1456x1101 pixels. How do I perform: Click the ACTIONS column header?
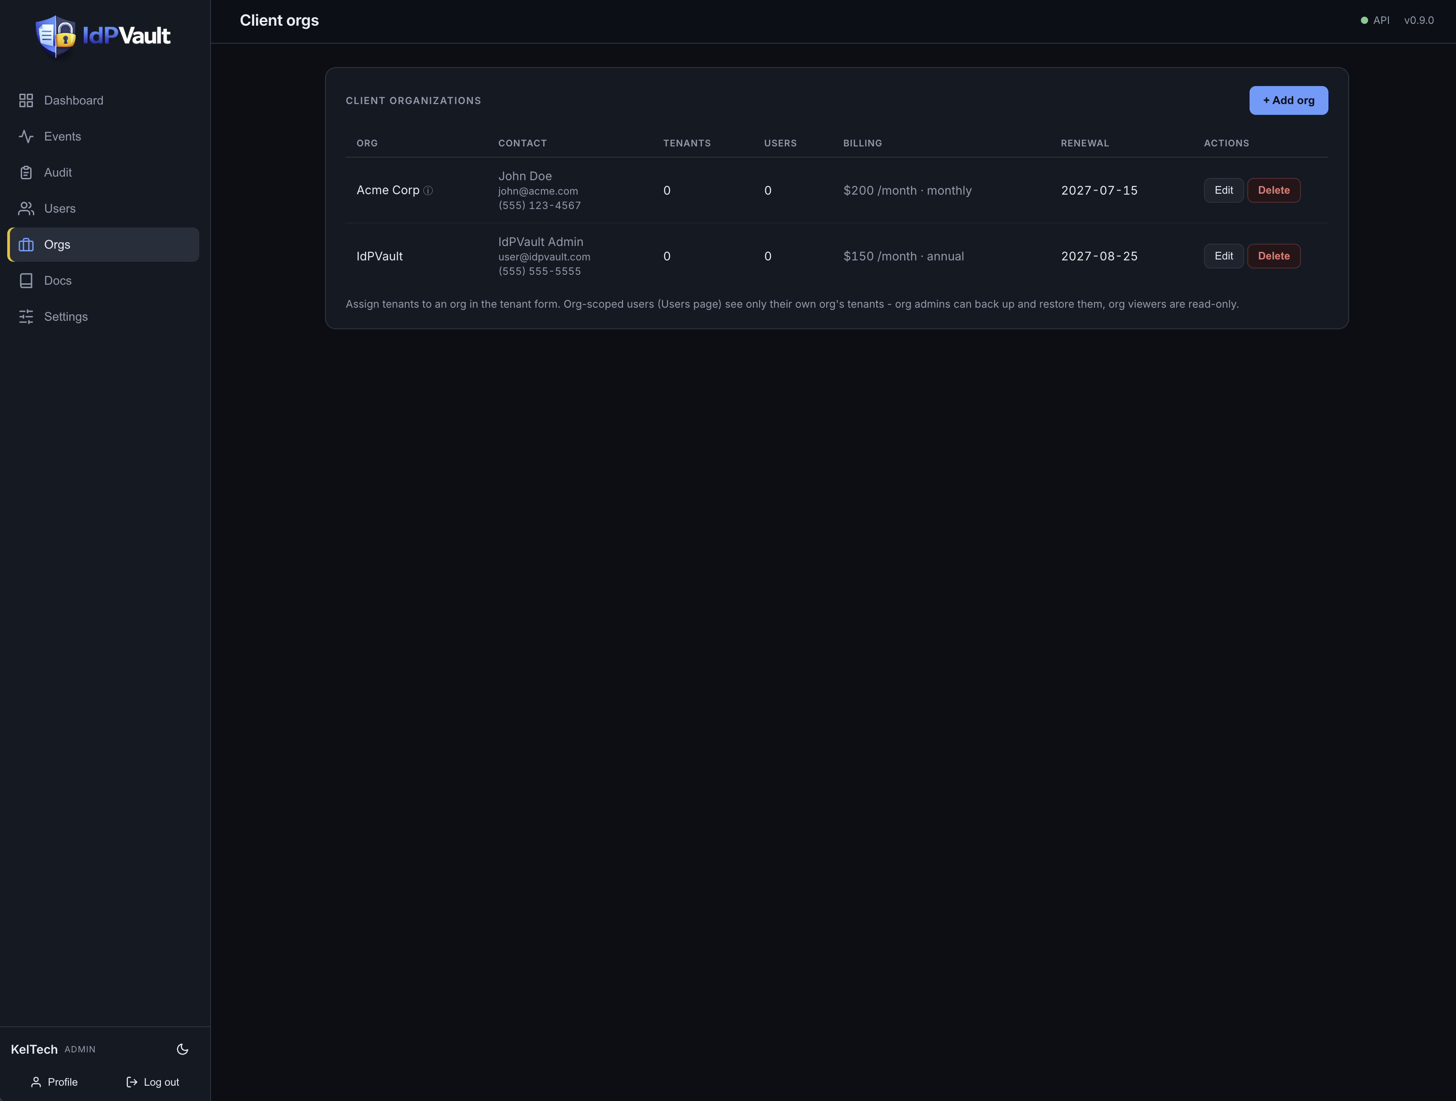(1226, 143)
